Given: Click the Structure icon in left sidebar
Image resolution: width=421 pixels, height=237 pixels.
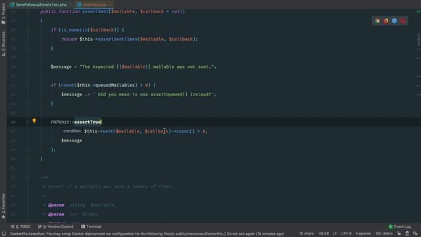Looking at the screenshot, I should (3, 54).
